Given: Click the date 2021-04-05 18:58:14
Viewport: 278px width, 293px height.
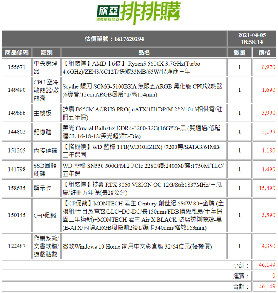Looking at the screenshot, I should pos(252,39).
